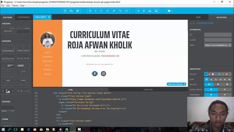Screen dimensions: 234x132
Task: Switch preview to laptop size
Action: [x=150, y=11]
